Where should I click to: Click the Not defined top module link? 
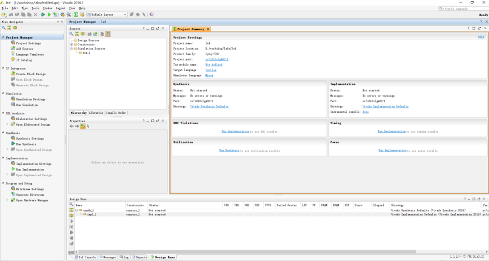point(214,65)
